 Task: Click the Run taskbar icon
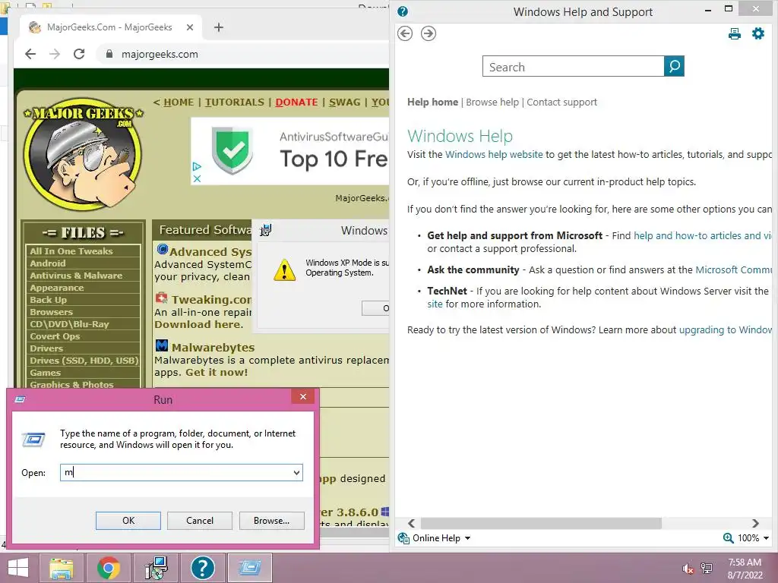pos(249,568)
